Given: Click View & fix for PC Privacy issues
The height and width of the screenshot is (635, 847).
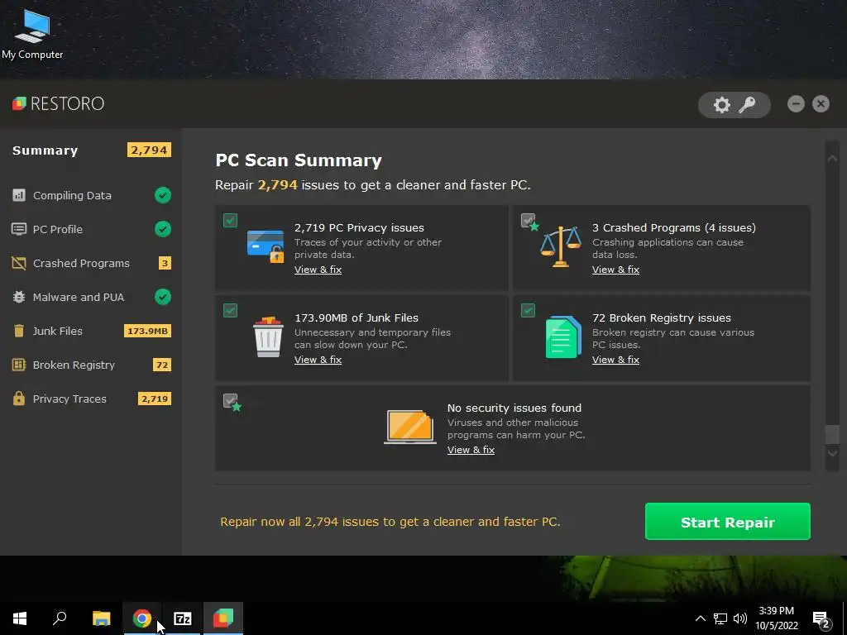Looking at the screenshot, I should point(318,270).
